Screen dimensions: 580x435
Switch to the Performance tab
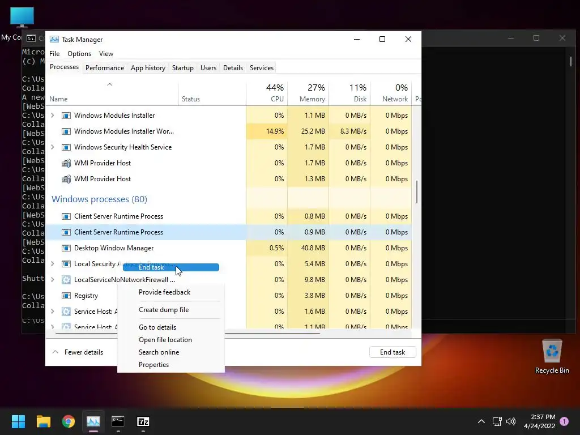[x=105, y=68]
